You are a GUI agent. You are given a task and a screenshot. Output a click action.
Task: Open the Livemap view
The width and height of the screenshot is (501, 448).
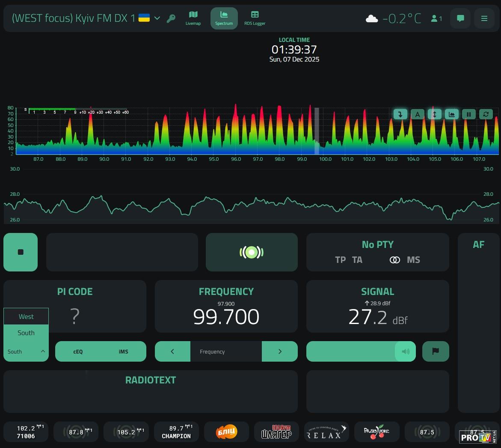(193, 18)
